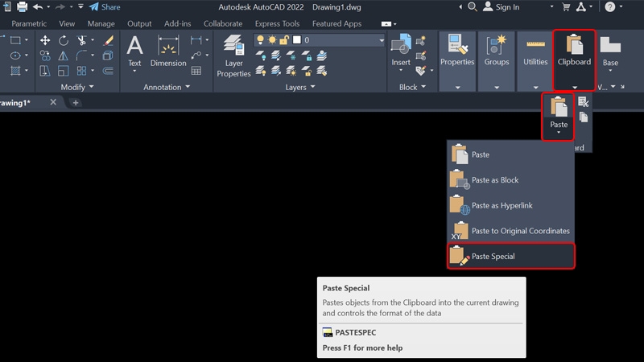644x362 pixels.
Task: Open the layer name dropdown list
Action: (382, 39)
